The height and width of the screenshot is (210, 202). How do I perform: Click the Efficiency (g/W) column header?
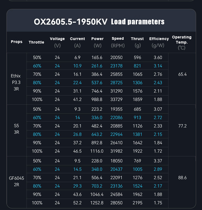(159, 42)
